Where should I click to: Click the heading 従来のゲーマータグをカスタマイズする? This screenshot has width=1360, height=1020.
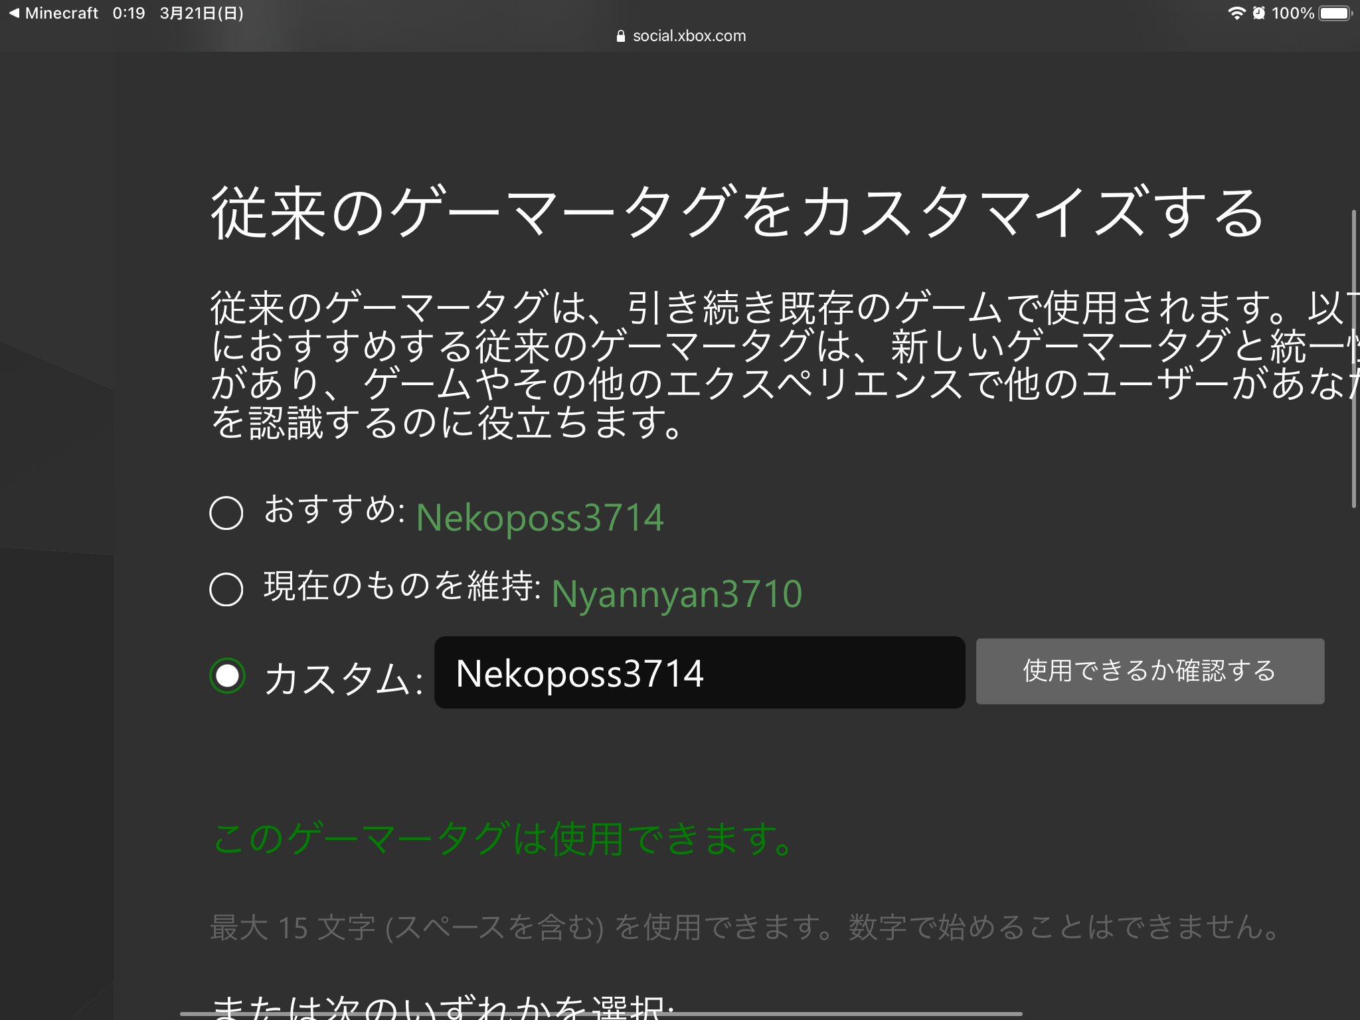click(737, 212)
